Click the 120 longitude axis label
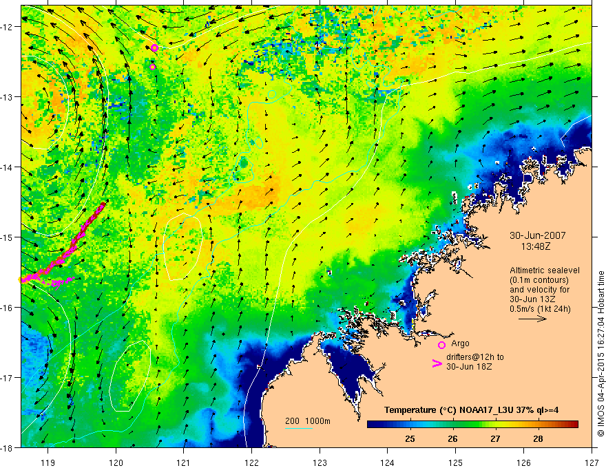This screenshot has width=606, height=468. pos(116,462)
